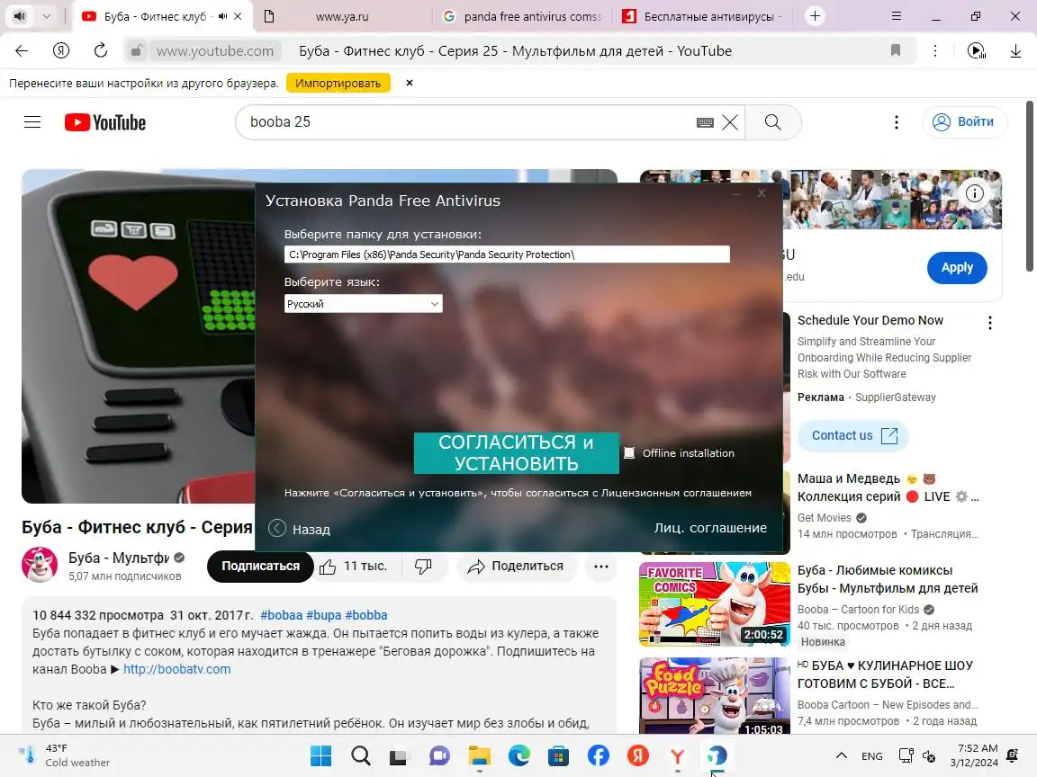1037x777 pixels.
Task: Click the YouTube logo
Action: coord(105,122)
